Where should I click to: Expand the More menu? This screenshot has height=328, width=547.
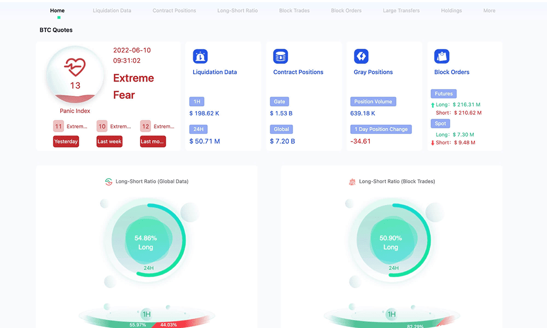point(489,10)
